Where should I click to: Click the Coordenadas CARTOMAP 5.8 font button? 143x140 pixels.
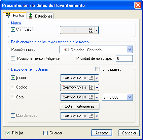78,116
